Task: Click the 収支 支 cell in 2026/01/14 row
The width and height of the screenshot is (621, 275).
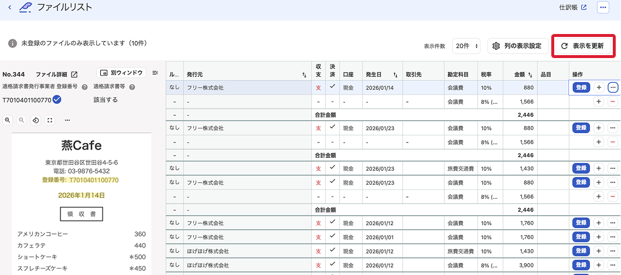Action: 319,88
